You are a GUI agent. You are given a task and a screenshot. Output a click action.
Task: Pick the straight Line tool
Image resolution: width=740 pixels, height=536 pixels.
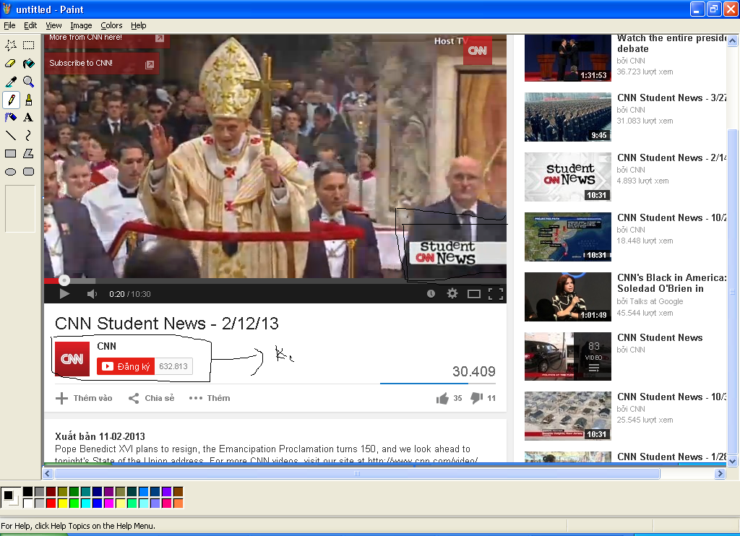coord(11,135)
